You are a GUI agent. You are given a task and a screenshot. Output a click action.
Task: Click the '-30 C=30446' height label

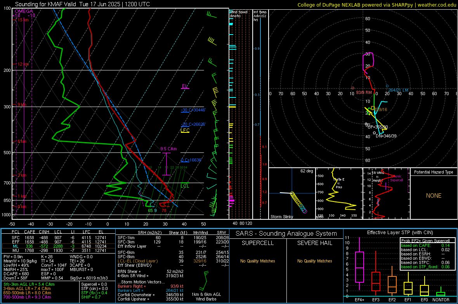pyautogui.click(x=193, y=110)
